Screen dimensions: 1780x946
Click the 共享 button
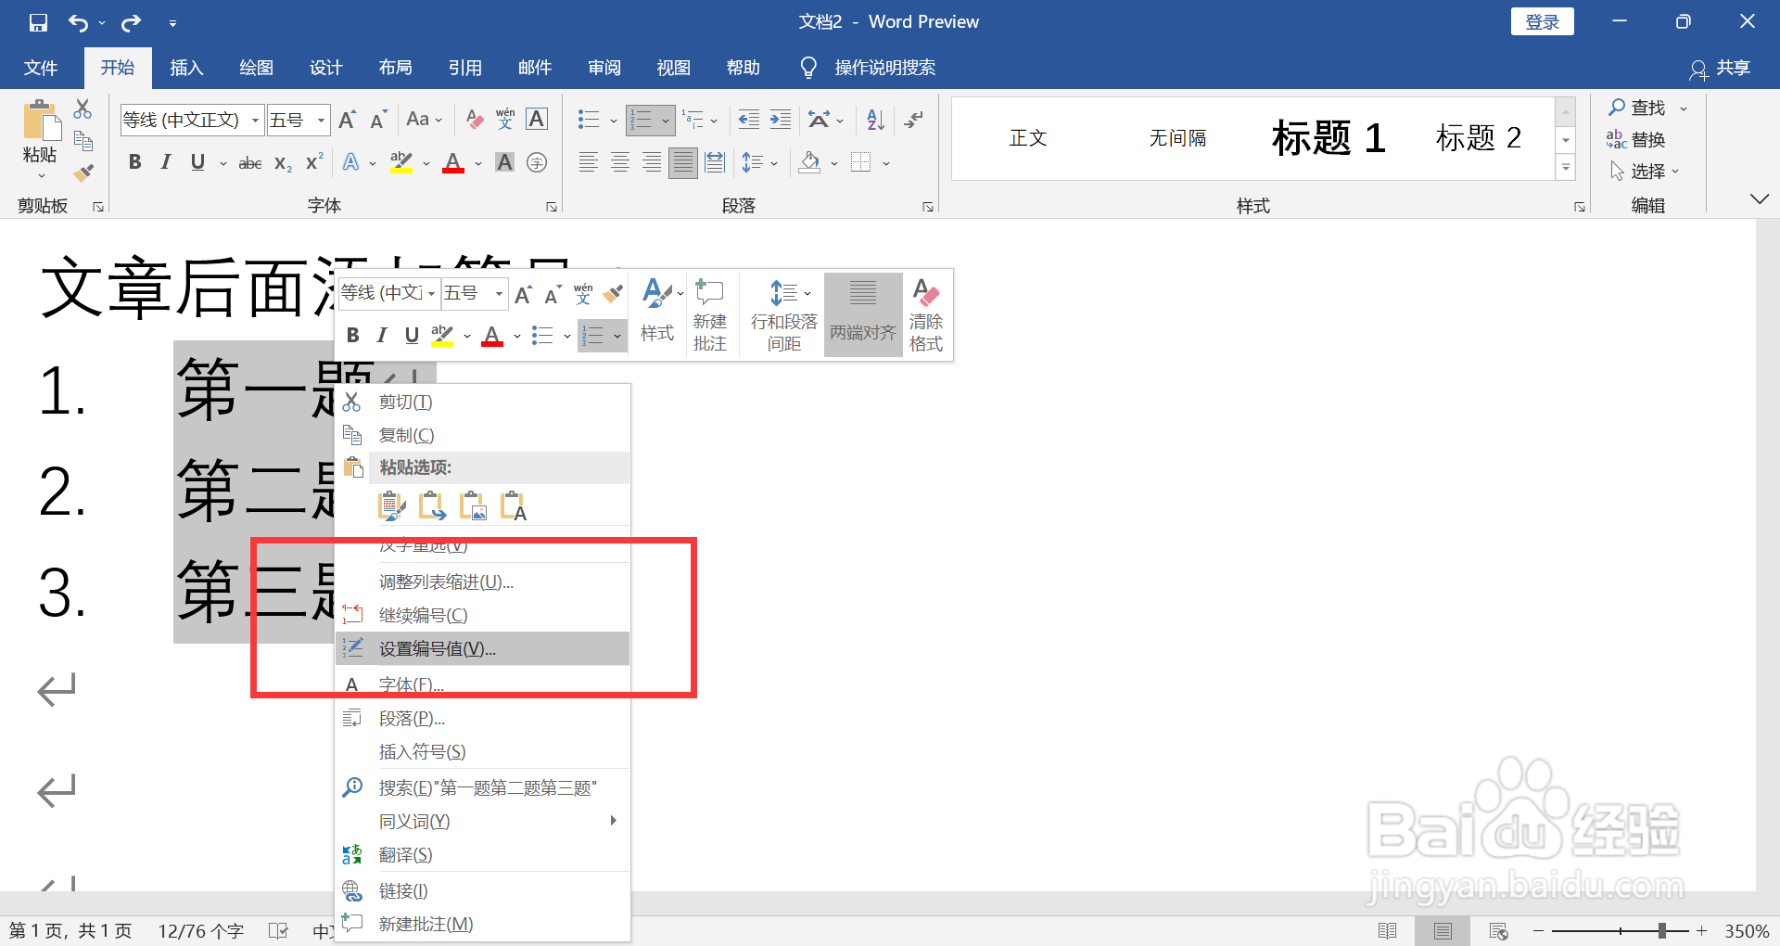click(x=1732, y=68)
